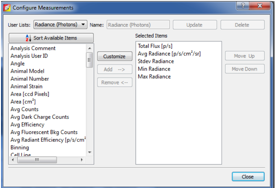This screenshot has height=188, width=275.
Task: Click the Name input field
Action: coord(138,25)
